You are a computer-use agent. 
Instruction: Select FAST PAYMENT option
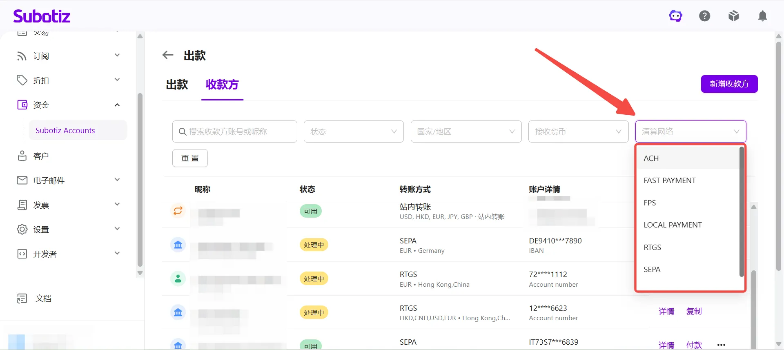tap(688, 181)
